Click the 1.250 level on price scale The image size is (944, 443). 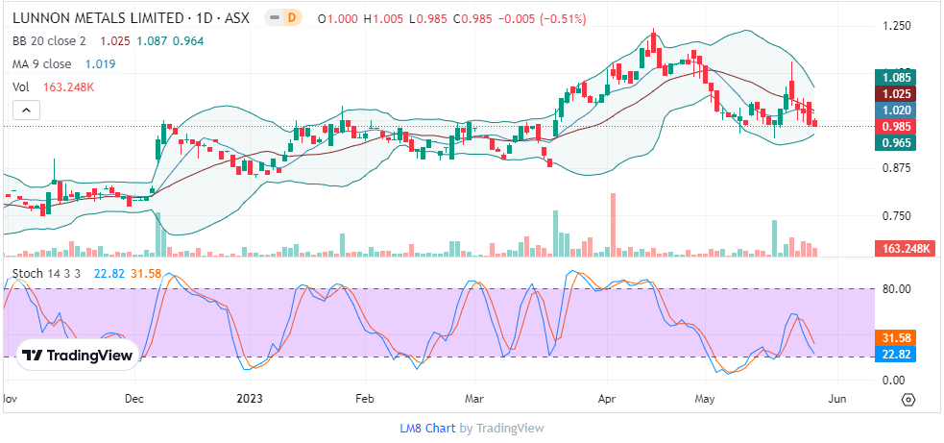[x=896, y=26]
